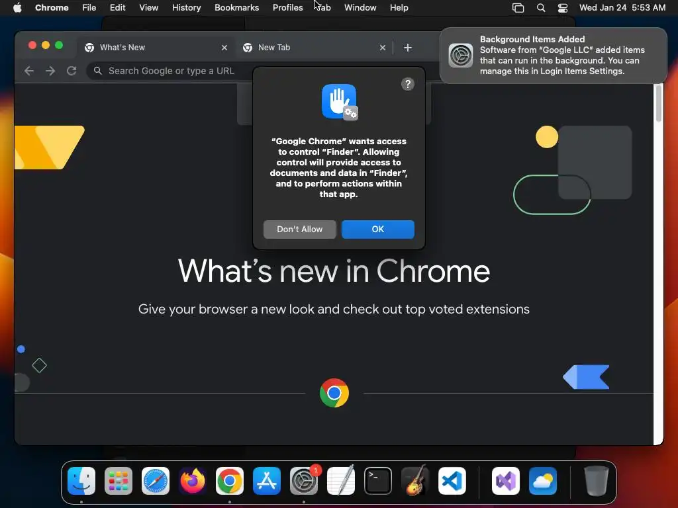Open the Help menu

(x=399, y=7)
